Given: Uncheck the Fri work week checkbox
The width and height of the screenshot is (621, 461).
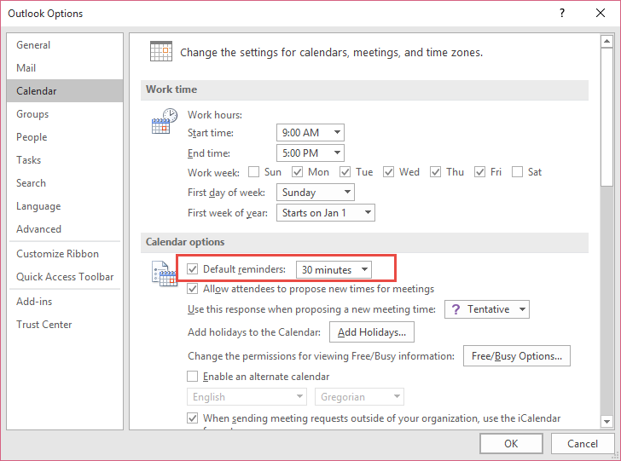Looking at the screenshot, I should pos(479,172).
